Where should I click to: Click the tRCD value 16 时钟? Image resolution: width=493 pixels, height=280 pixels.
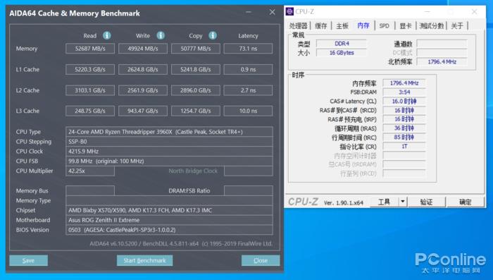(404, 110)
